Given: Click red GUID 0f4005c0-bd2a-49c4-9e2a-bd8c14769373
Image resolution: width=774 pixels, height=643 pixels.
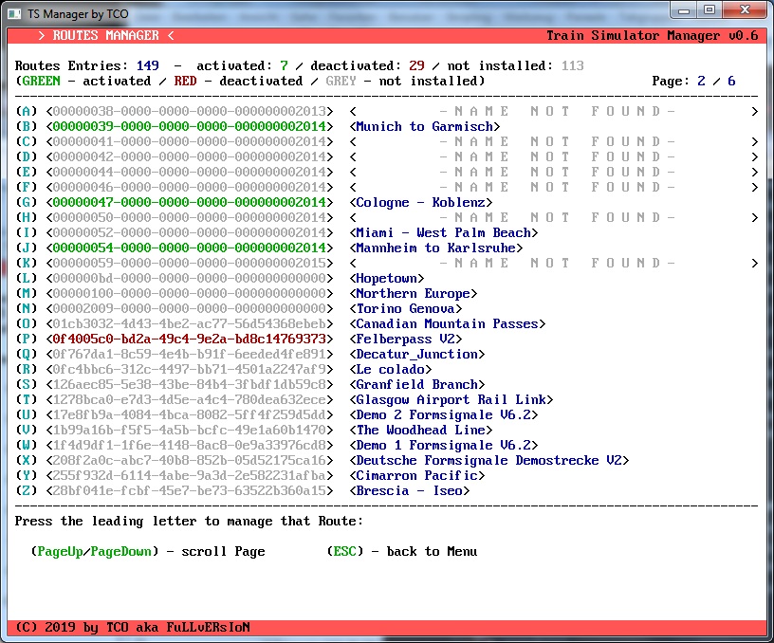Looking at the screenshot, I should click(x=190, y=339).
